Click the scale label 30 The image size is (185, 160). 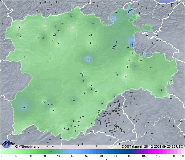click(44, 156)
